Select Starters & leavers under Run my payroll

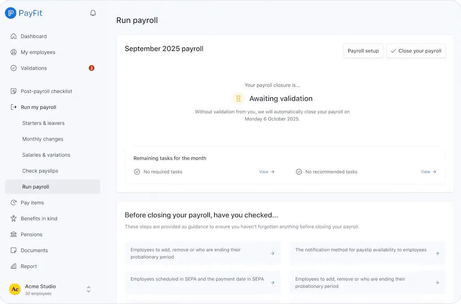[x=43, y=123]
